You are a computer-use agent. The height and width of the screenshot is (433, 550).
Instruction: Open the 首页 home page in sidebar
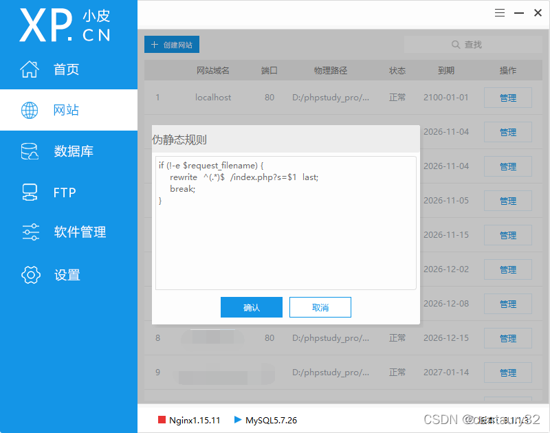pyautogui.click(x=58, y=69)
